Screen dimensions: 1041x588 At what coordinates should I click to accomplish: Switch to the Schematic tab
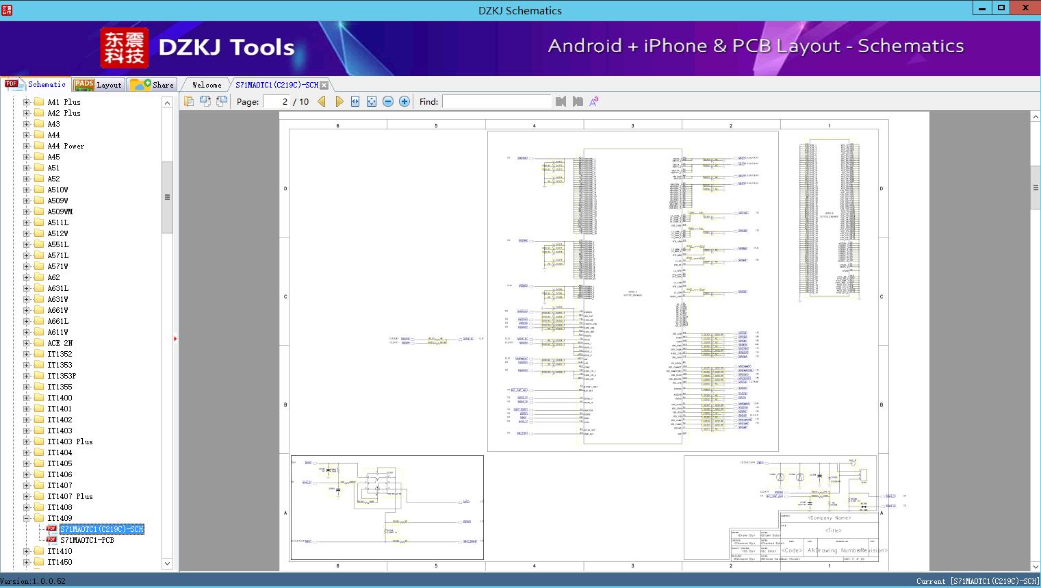click(x=36, y=84)
